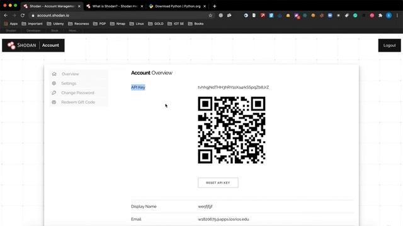Screen dimensions: 403x226
Task: Click the Logout button
Action: [389, 45]
